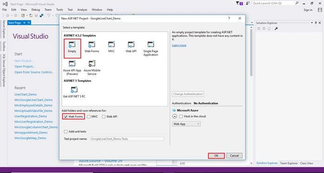Open the Edit menu
The image size is (324, 173).
(x=13, y=10)
